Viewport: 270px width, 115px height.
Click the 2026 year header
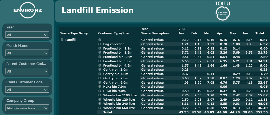[x=182, y=29]
